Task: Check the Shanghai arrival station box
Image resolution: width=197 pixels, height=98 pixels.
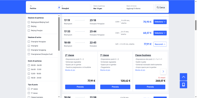Action: point(29,46)
